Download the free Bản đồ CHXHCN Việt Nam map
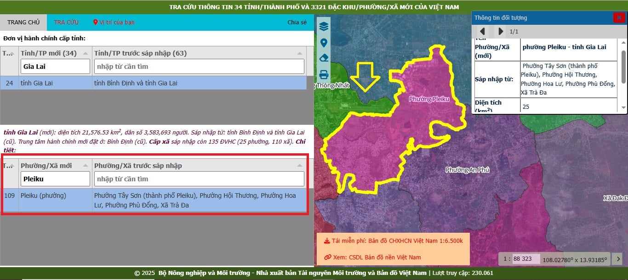Image resolution: width=628 pixels, height=280 pixels. click(393, 241)
